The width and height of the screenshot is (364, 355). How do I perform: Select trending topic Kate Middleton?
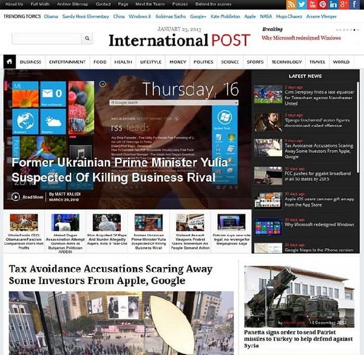(x=226, y=16)
